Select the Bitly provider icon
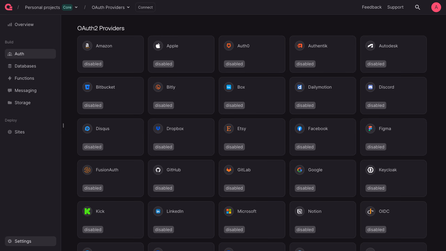Image resolution: width=446 pixels, height=251 pixels. (x=158, y=87)
